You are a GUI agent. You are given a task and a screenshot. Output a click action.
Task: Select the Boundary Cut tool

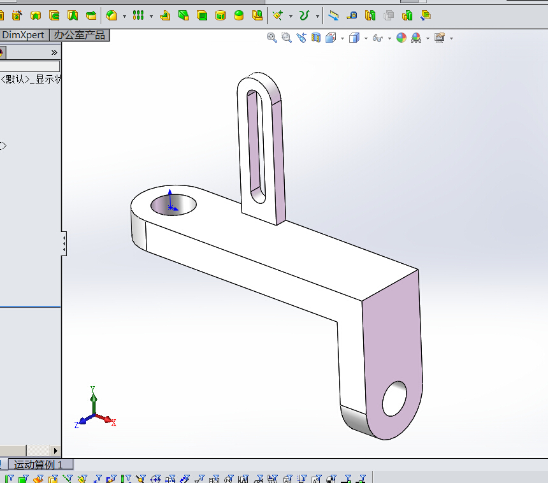pos(91,15)
